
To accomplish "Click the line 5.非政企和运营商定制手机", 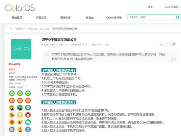I will [60, 94].
